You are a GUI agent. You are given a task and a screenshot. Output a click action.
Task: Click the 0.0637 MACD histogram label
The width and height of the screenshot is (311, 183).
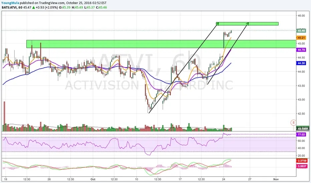point(302,166)
